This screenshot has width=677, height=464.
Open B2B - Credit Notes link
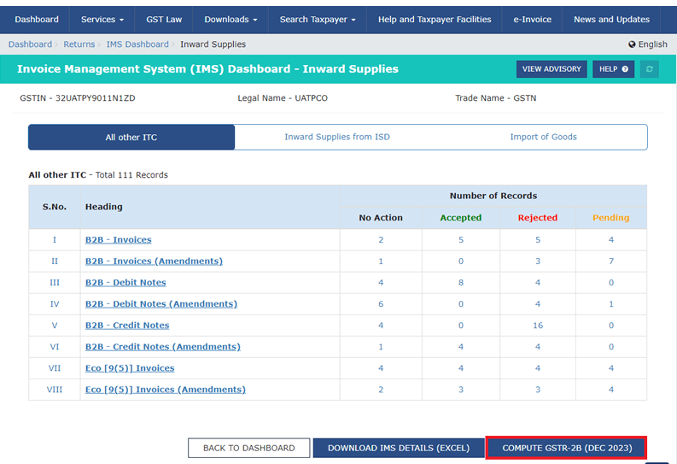[x=127, y=326]
